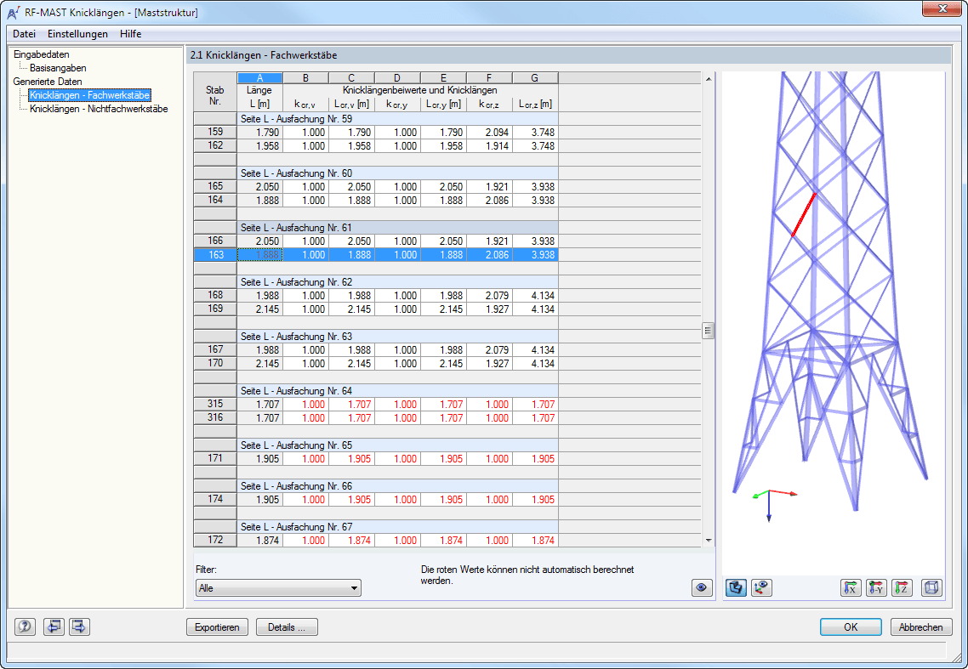968x669 pixels.
Task: Select Knicklängen - Fachwerkstäbe tree item
Action: coord(89,95)
